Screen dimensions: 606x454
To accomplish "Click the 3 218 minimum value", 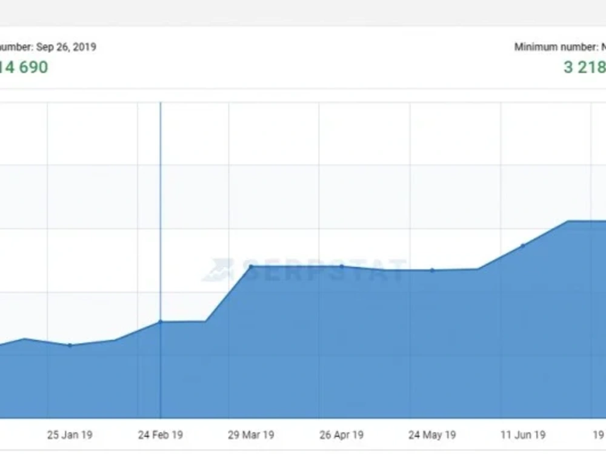I will [x=584, y=67].
